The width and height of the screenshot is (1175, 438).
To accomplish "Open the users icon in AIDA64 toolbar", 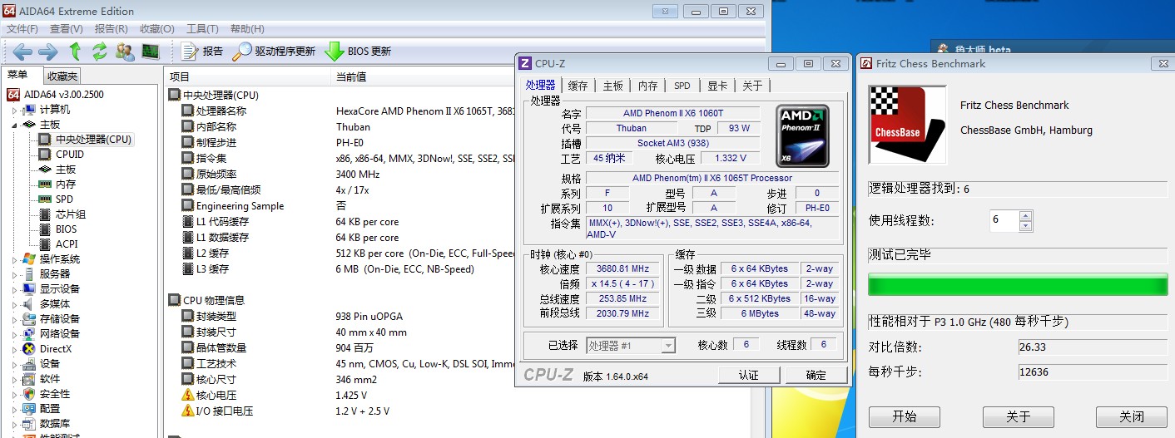I will pyautogui.click(x=125, y=52).
